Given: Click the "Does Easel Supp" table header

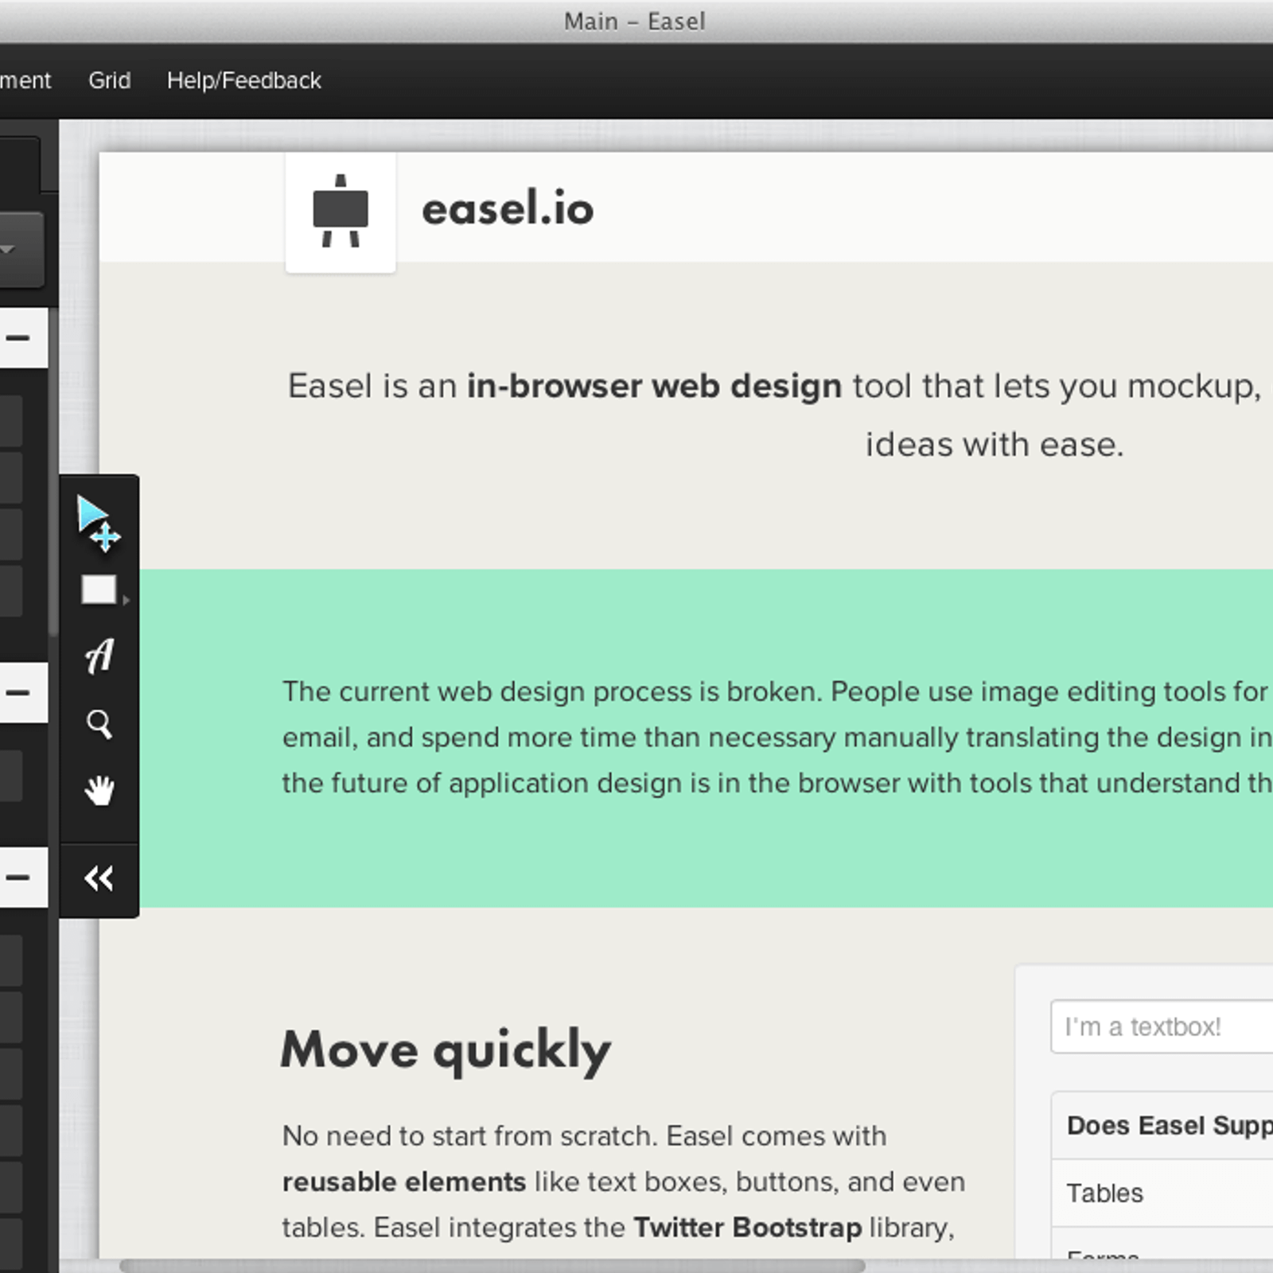Looking at the screenshot, I should (1162, 1125).
